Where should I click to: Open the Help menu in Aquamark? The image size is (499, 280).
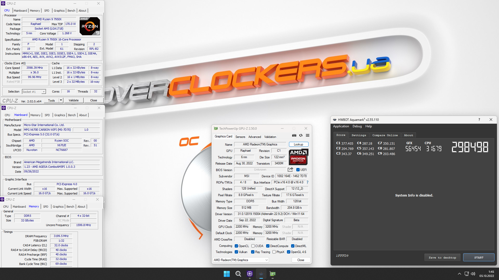pos(369,126)
